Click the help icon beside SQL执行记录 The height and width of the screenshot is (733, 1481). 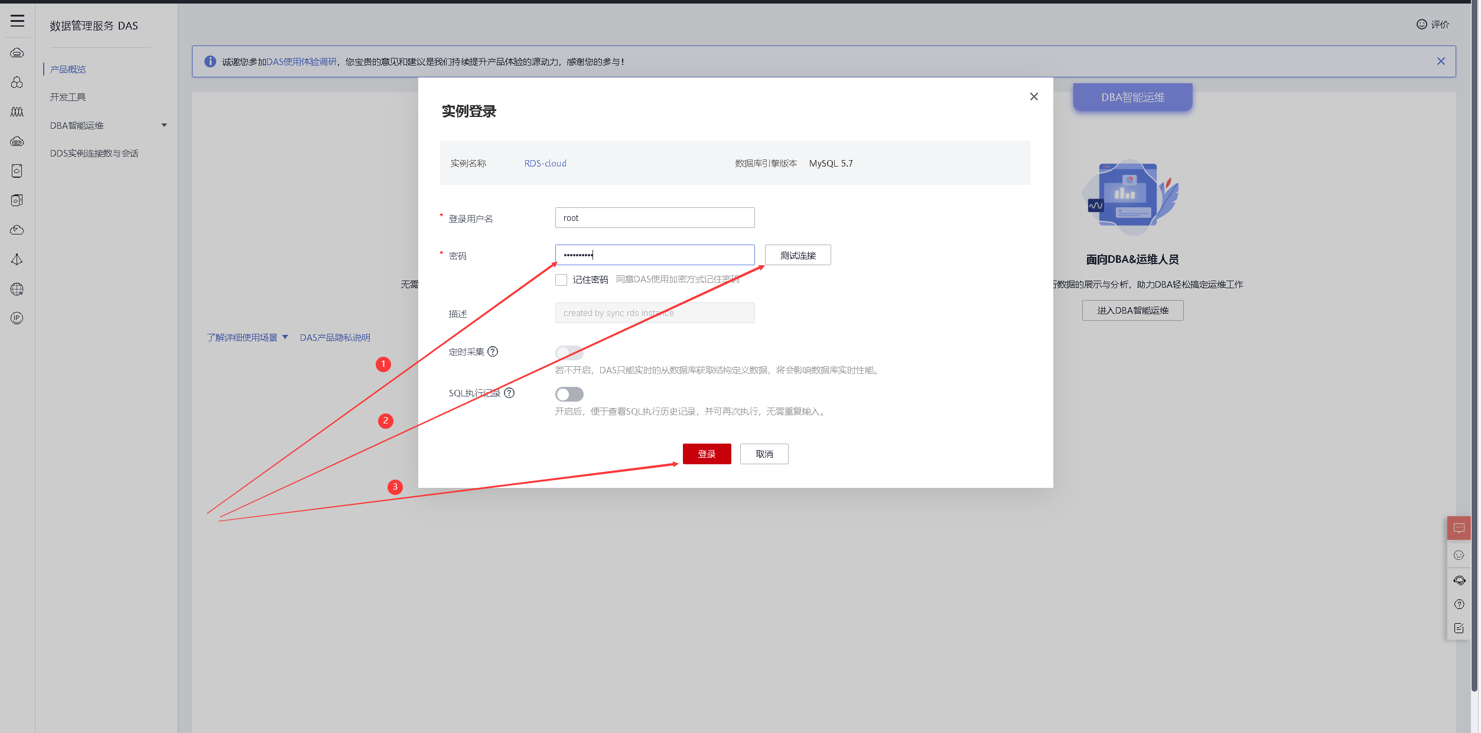click(509, 393)
